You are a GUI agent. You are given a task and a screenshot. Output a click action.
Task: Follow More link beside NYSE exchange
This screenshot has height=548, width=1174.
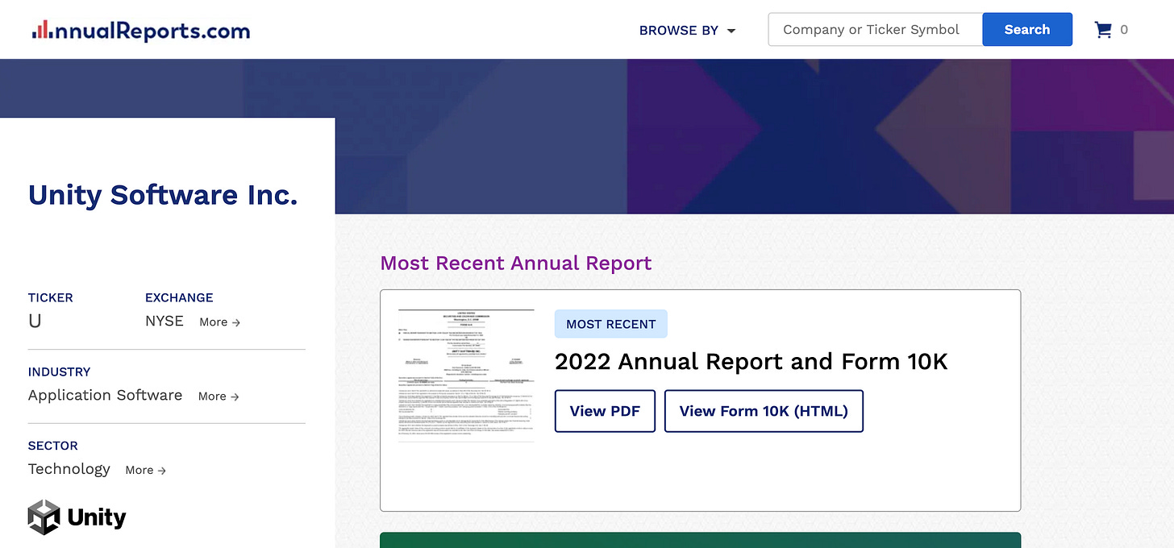[220, 322]
